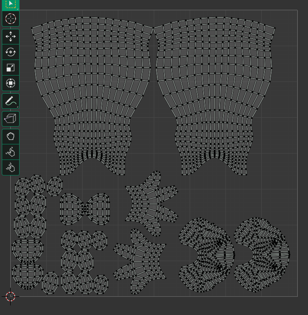Image resolution: width=308 pixels, height=315 pixels.
Task: Select the Select Box tool
Action: (11, 4)
